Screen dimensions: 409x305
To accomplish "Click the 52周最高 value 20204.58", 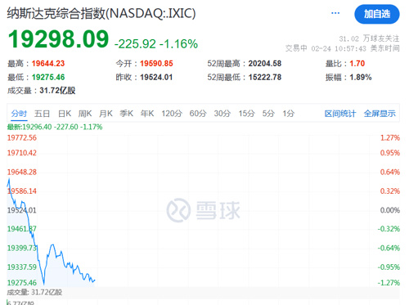I will pos(265,64).
